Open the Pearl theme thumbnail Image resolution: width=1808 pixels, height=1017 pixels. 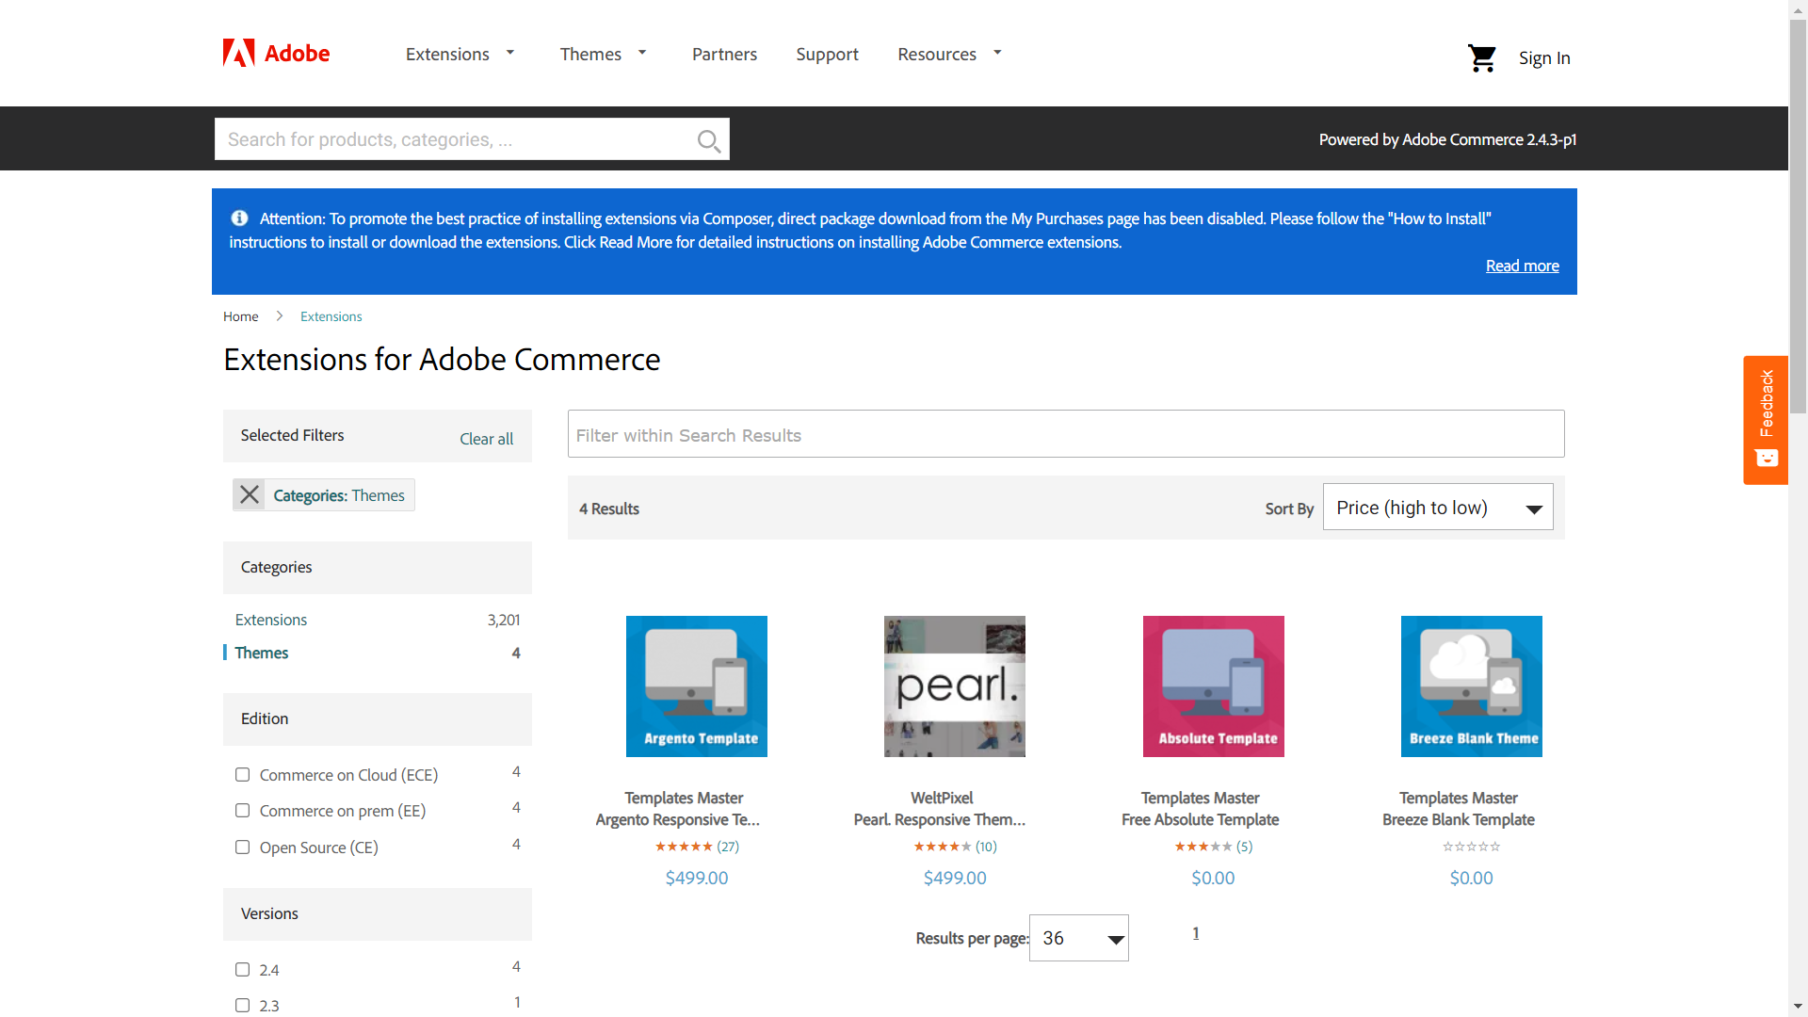955,686
